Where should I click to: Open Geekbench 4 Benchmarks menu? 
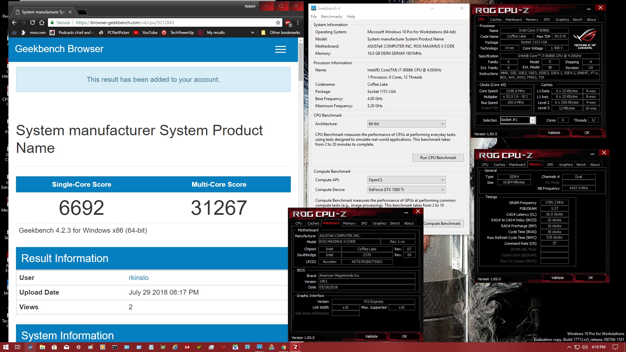(x=332, y=17)
